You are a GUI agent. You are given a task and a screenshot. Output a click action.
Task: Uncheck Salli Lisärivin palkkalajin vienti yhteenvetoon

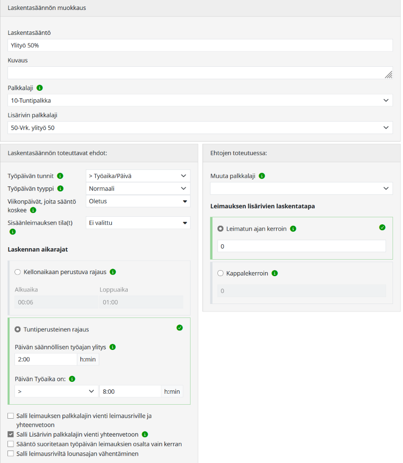click(11, 434)
